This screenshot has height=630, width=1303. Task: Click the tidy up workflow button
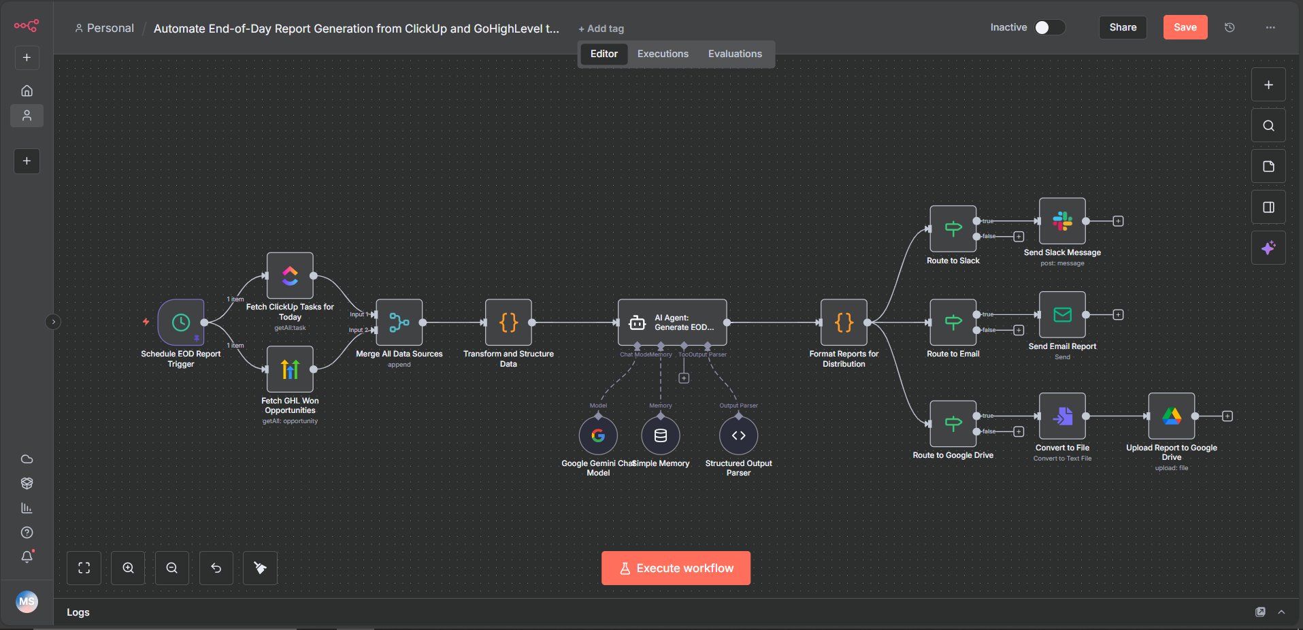(261, 568)
